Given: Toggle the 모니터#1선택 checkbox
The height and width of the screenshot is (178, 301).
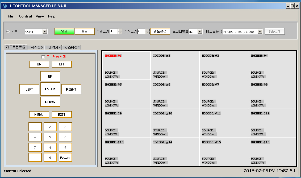Looking at the screenshot, I should 43,57.
